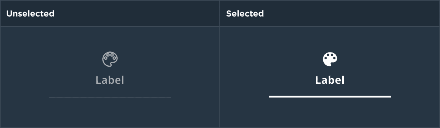Select the highlighted Label under the filled palette

[330, 80]
